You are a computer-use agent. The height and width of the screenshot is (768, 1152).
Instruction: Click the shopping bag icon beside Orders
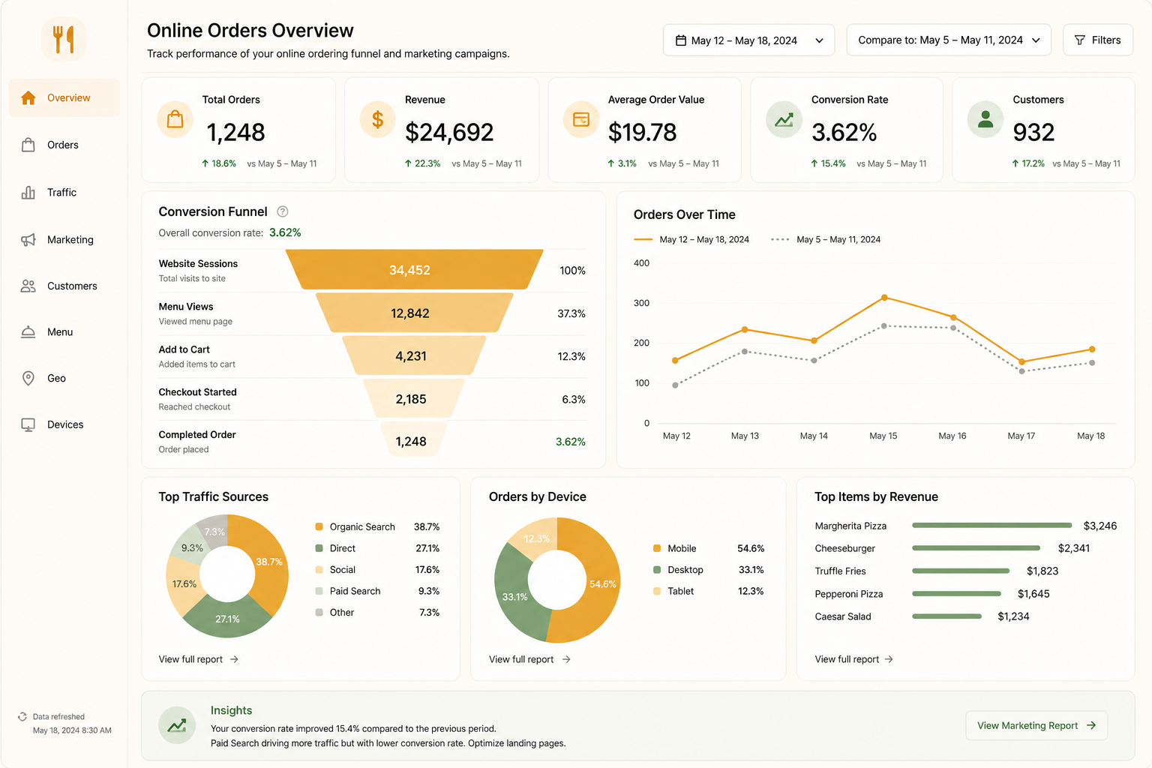point(28,145)
